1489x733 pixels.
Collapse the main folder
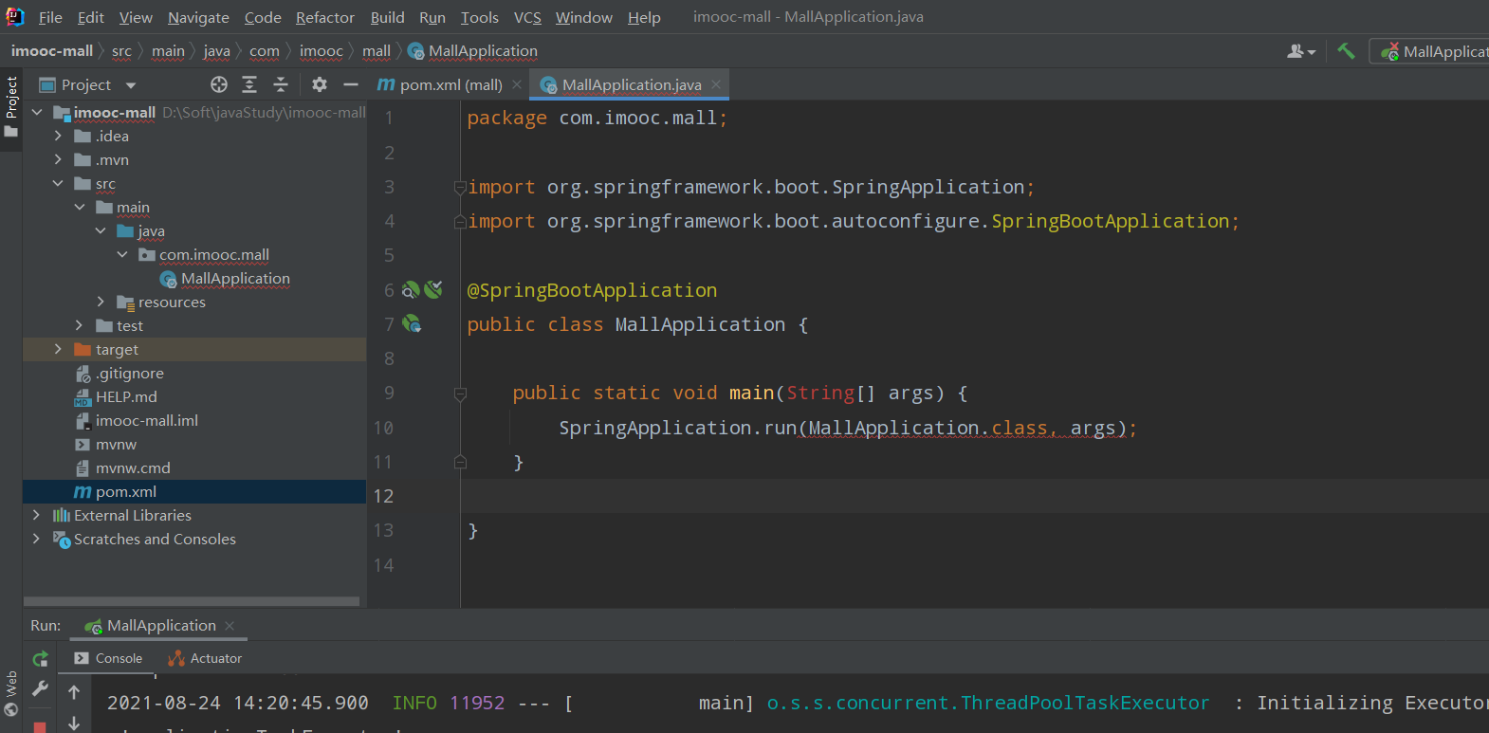[x=80, y=207]
